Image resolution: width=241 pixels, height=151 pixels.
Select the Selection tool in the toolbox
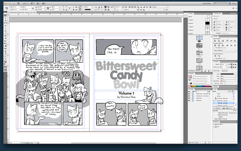click(5, 16)
